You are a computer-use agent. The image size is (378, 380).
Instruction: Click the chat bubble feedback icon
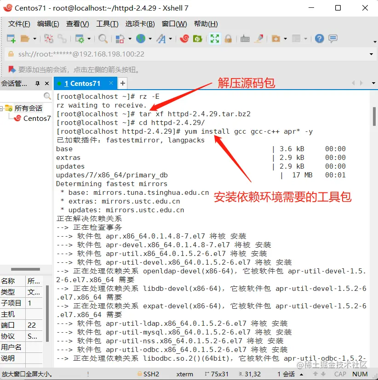(x=333, y=39)
